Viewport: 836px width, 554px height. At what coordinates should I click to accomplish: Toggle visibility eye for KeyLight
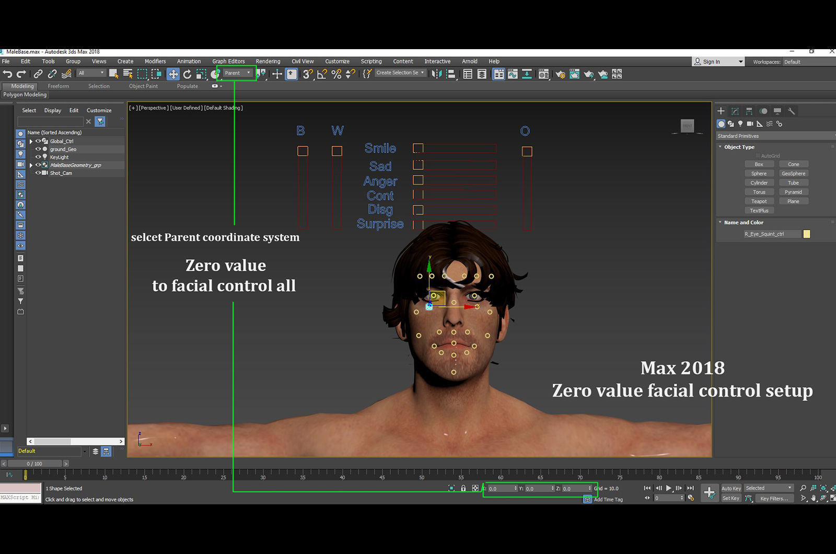click(x=38, y=157)
